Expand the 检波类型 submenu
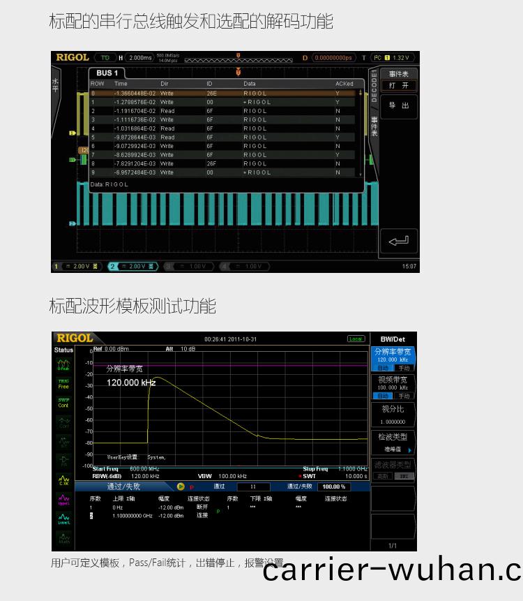The image size is (523, 601). pos(393,443)
